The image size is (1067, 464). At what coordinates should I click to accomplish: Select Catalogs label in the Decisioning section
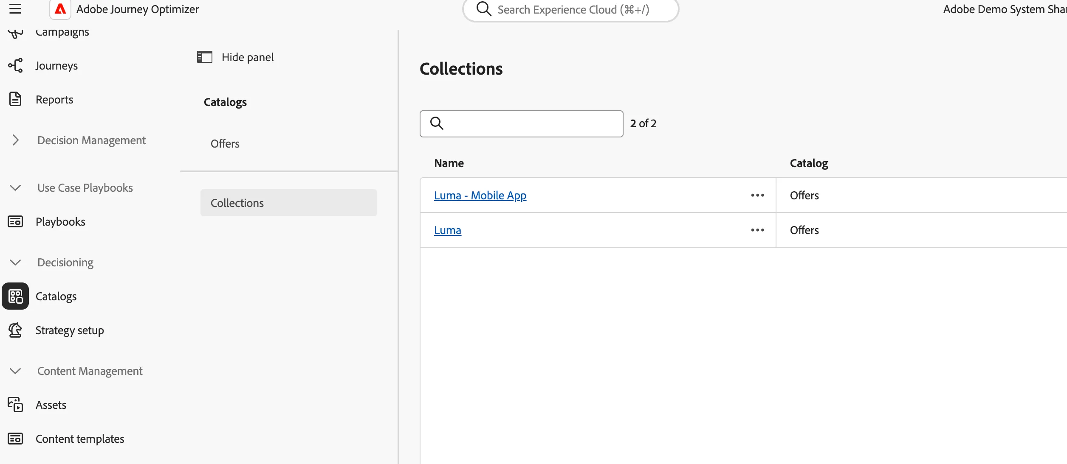point(56,296)
